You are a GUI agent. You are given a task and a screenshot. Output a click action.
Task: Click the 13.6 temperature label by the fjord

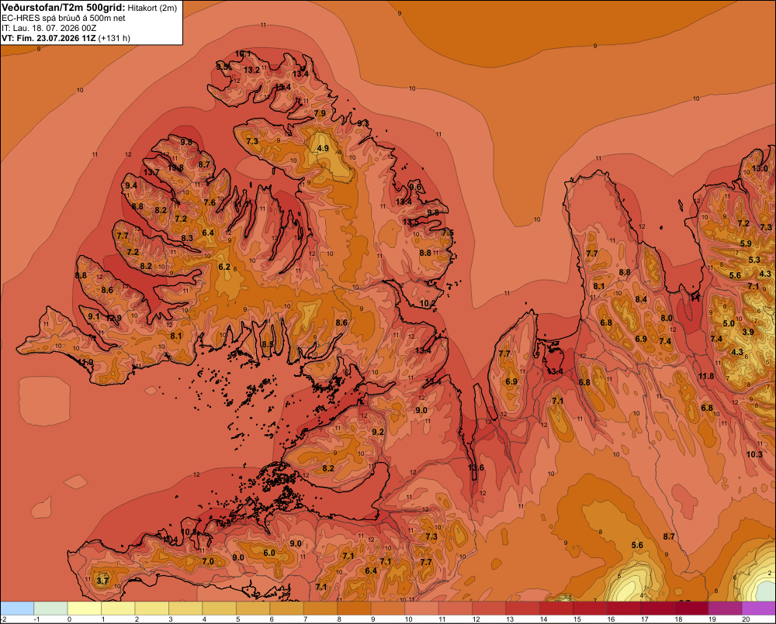[476, 467]
